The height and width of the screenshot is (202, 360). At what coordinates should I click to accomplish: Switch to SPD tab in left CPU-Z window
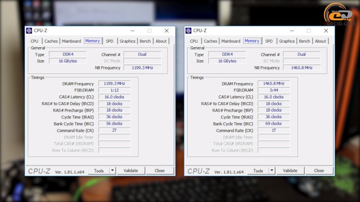[x=110, y=41]
